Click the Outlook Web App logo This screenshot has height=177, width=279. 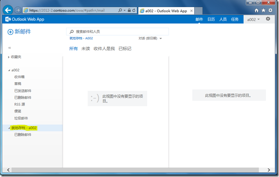25,19
